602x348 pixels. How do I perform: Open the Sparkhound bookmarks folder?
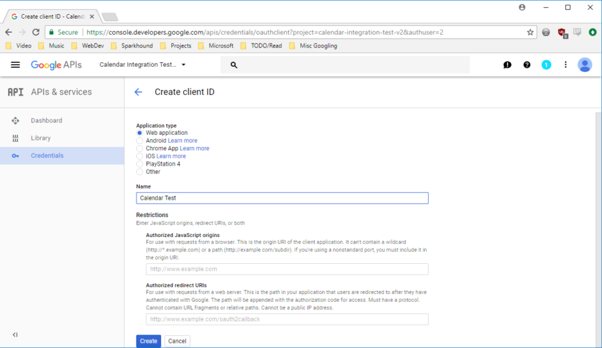coord(132,46)
